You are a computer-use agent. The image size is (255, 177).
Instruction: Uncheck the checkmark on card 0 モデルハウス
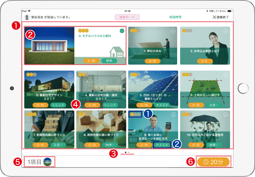122,31
